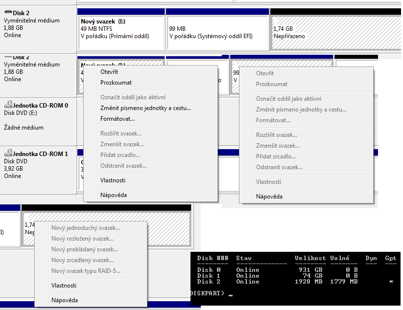Click Nový rozložený svazek... menu item
The image size is (403, 310).
click(82, 239)
